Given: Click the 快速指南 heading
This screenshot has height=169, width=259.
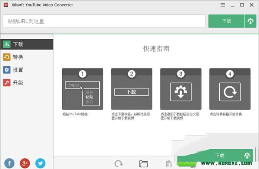Looking at the screenshot, I should [156, 49].
